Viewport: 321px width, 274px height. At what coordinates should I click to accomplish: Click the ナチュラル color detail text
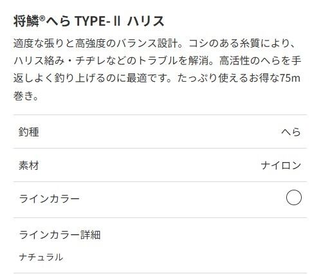click(x=41, y=257)
